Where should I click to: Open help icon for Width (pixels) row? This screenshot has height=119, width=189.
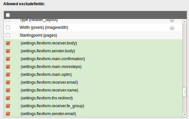click(172, 28)
